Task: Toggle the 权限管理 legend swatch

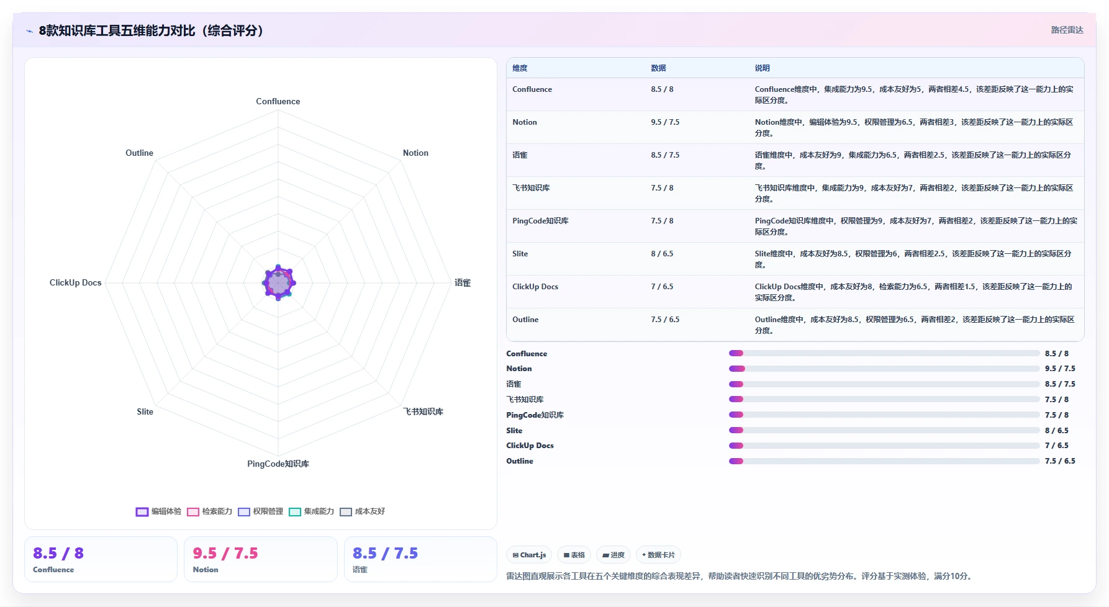Action: click(244, 512)
